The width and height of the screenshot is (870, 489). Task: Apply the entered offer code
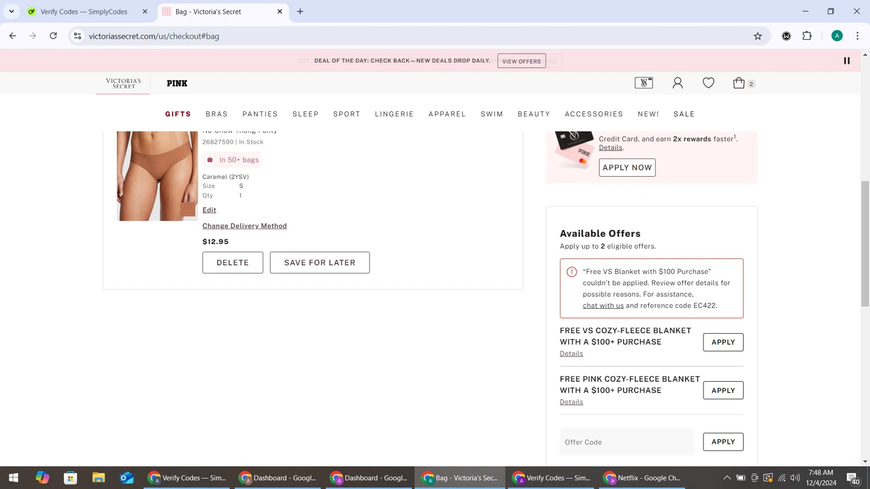point(723,442)
